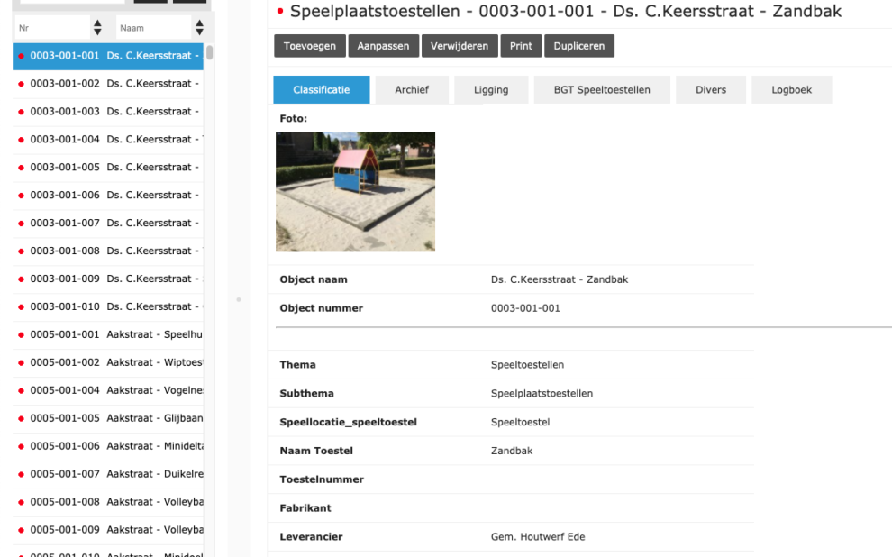Click the red dot beside 0003-001-002
Screen dimensions: 892x557
[21, 84]
